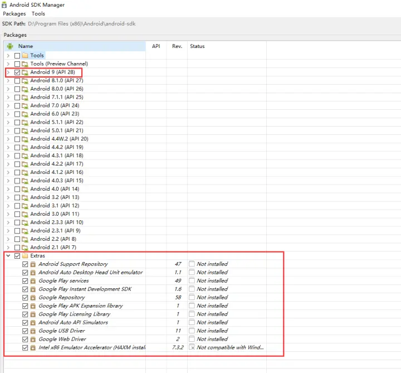The image size is (401, 373).
Task: Expand the Android 7.0 (API 24) node
Action: [8, 105]
